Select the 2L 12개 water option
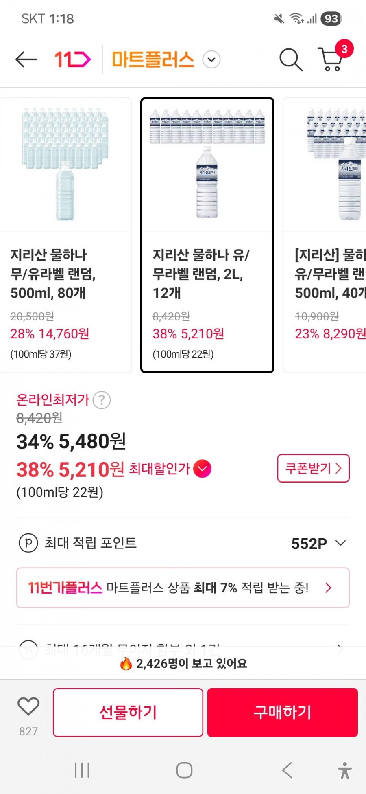The height and width of the screenshot is (794, 366). tap(207, 235)
